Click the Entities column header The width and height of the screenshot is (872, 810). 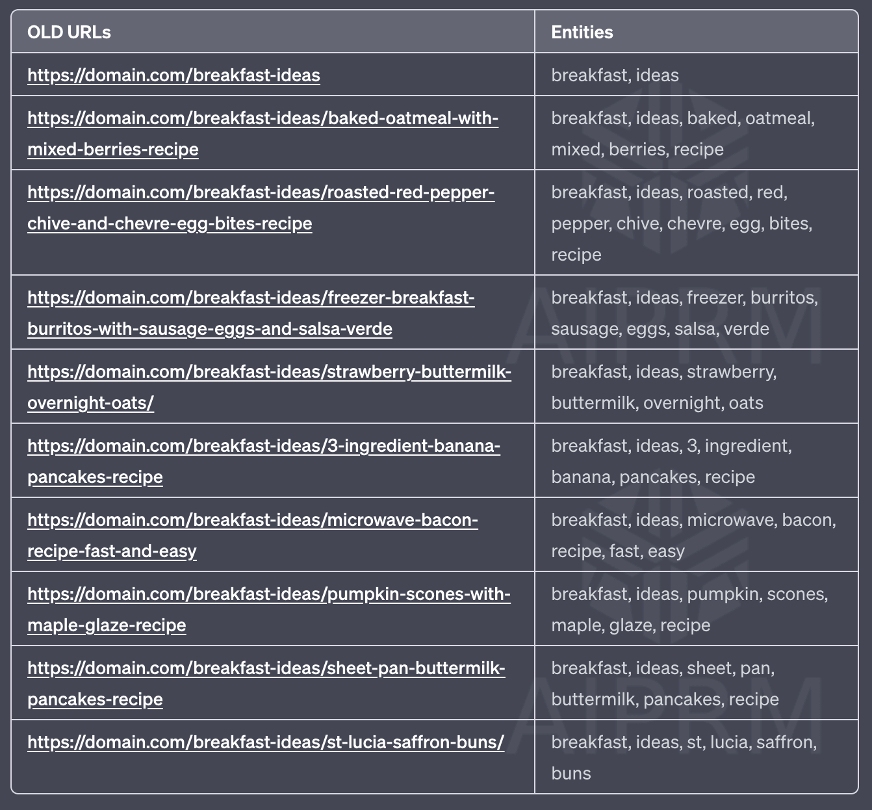coord(582,33)
